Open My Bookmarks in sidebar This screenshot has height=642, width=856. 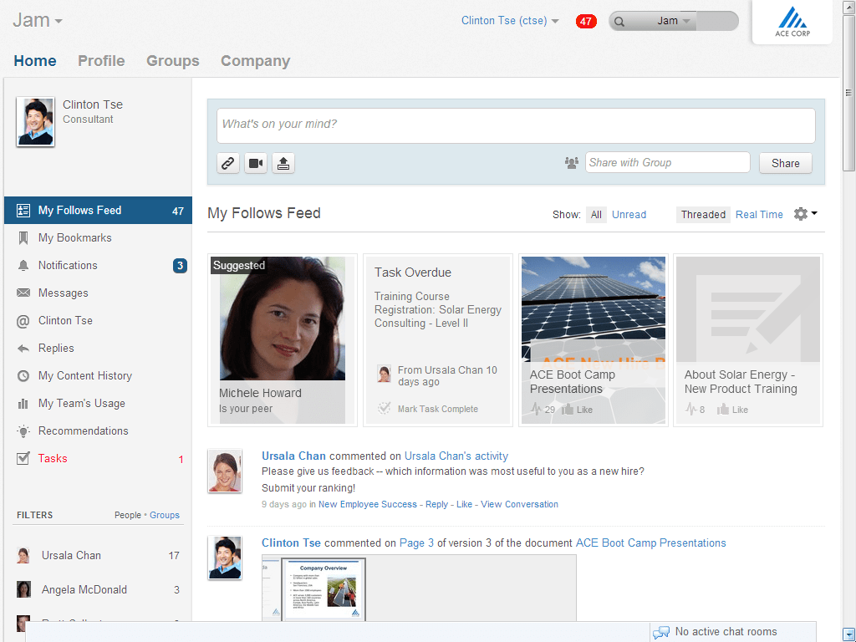click(x=74, y=237)
